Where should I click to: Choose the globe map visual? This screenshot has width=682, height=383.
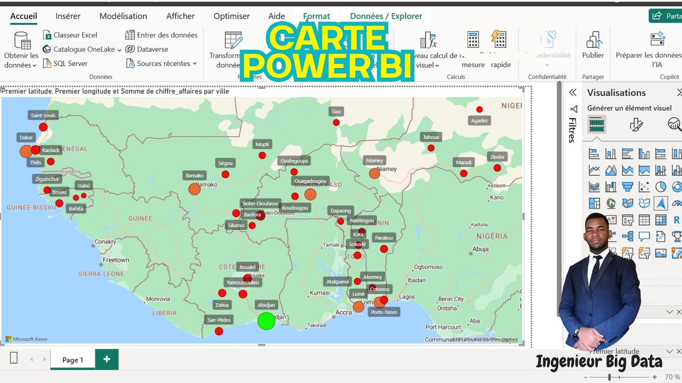point(611,203)
